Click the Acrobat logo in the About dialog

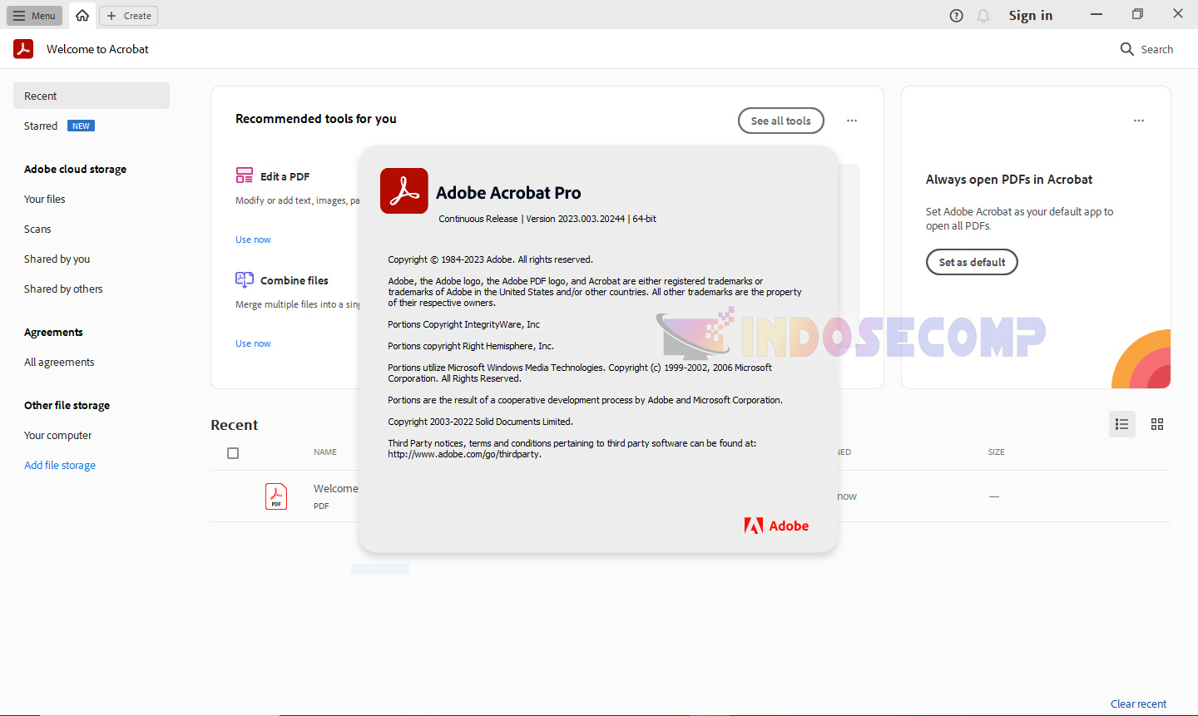(x=404, y=190)
